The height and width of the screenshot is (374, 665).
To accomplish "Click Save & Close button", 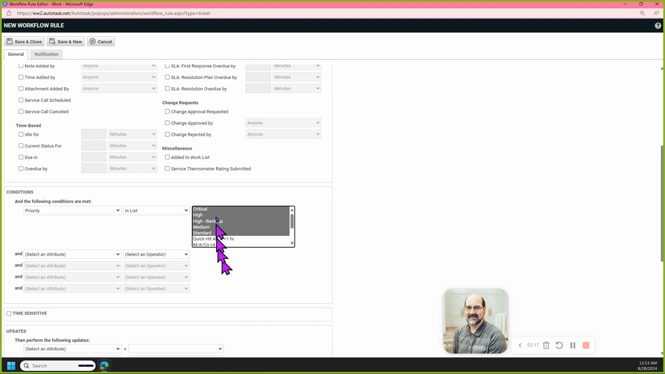I will tap(24, 42).
